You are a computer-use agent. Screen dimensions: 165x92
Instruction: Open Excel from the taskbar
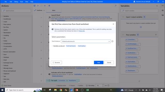[87, 90]
